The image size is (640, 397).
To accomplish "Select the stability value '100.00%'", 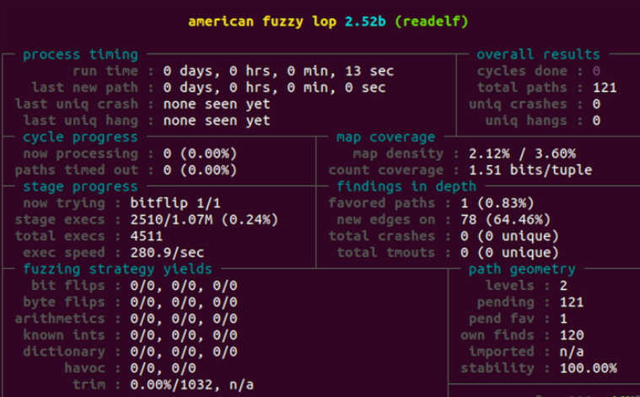I will tap(589, 368).
